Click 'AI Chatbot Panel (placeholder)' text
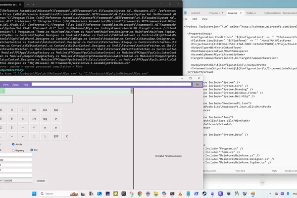Image resolution: width=297 pixels, height=198 pixels. pos(168,156)
